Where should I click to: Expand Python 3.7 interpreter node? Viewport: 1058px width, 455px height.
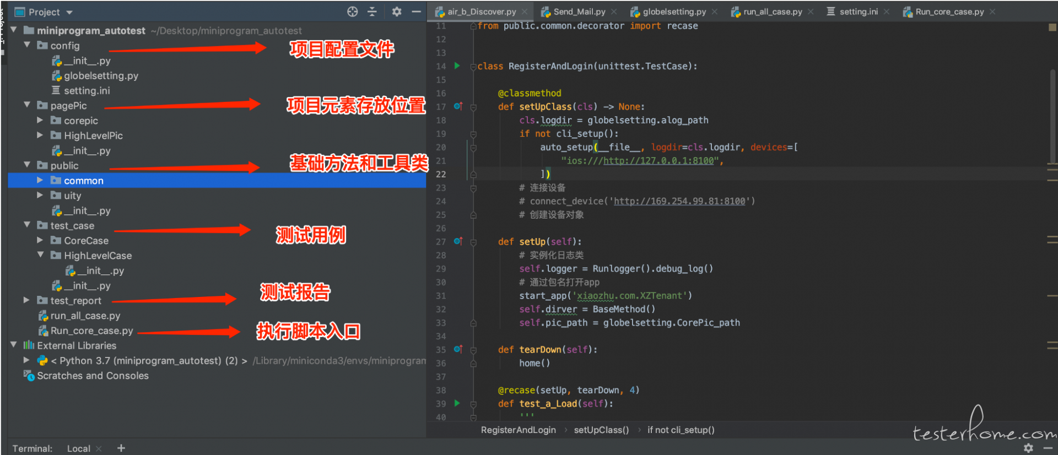(x=26, y=360)
